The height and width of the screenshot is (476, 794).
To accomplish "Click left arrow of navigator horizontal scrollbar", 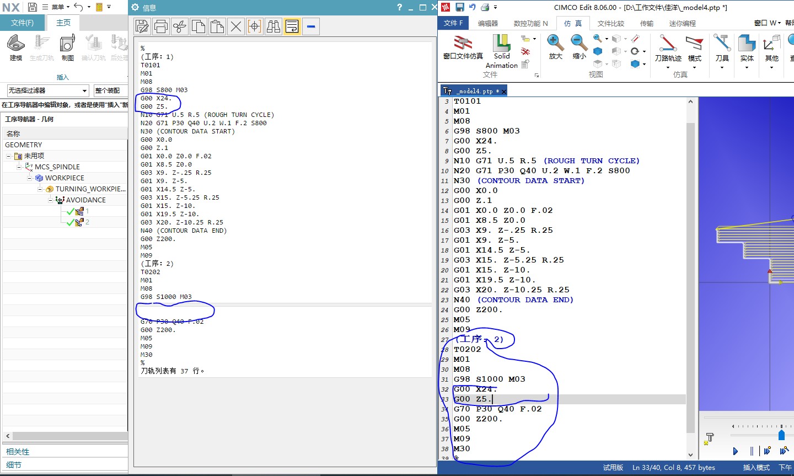I will [x=8, y=436].
